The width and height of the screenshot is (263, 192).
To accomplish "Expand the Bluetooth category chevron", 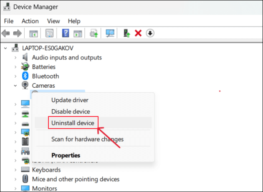I will click(x=15, y=76).
